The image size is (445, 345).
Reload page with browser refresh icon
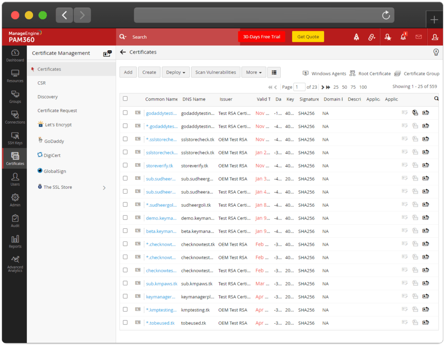[386, 15]
